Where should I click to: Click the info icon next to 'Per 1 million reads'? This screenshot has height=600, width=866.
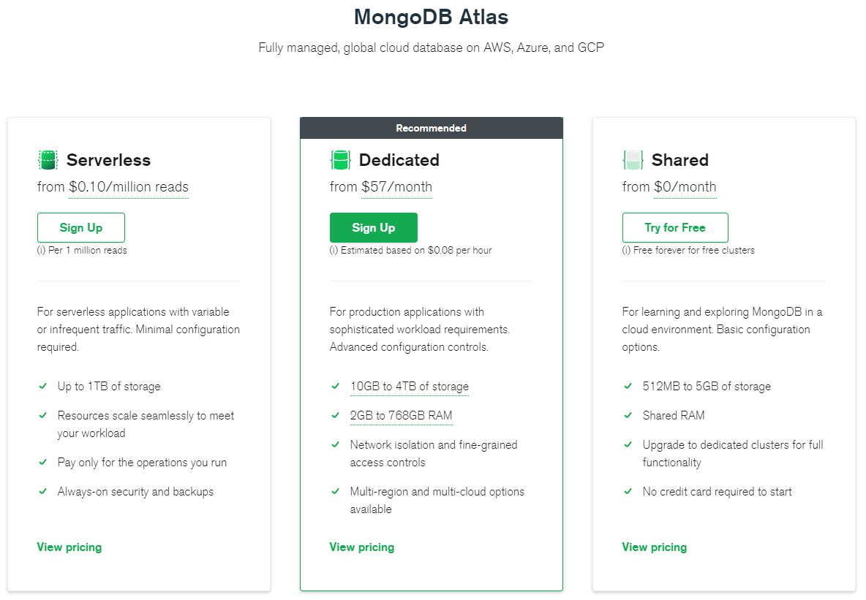click(x=40, y=249)
